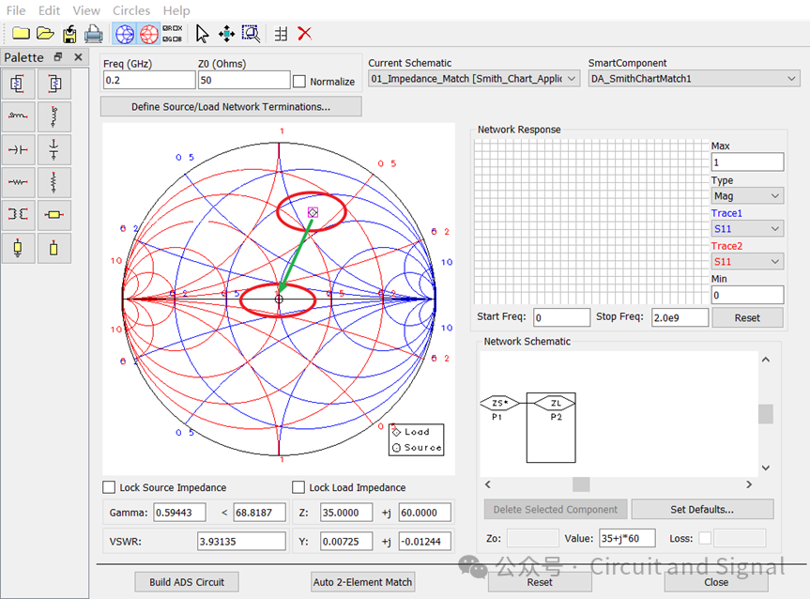Pick the open stub palette component
The width and height of the screenshot is (810, 599).
coord(53,248)
